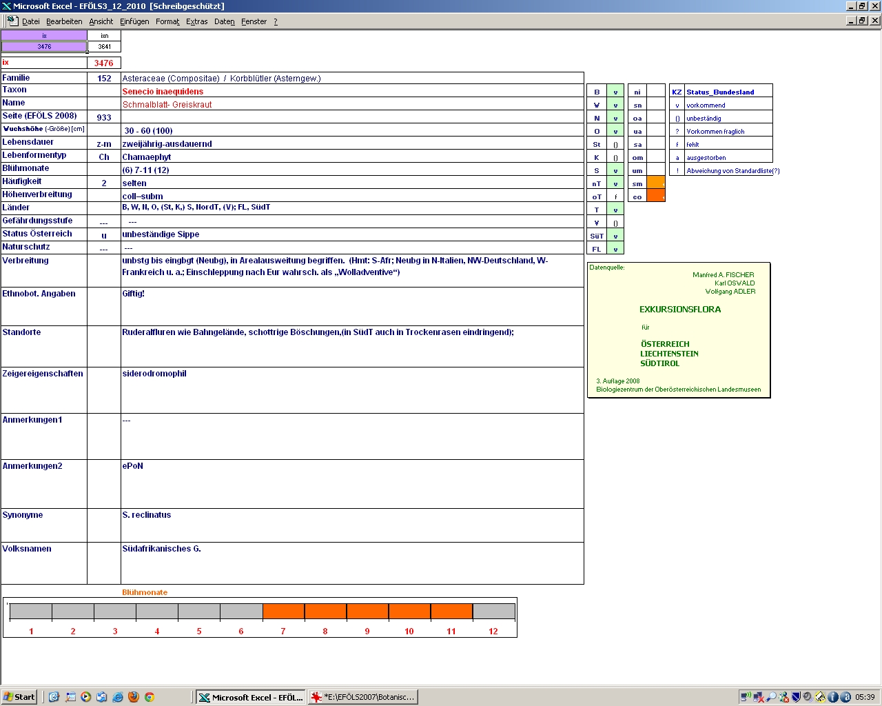Click the Volksnamen value Südafrikanisches G.
The image size is (882, 706).
click(x=161, y=548)
